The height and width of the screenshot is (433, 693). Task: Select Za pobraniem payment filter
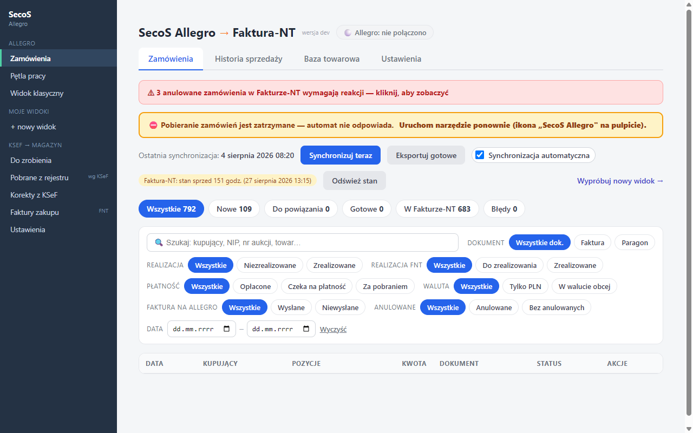coord(385,286)
